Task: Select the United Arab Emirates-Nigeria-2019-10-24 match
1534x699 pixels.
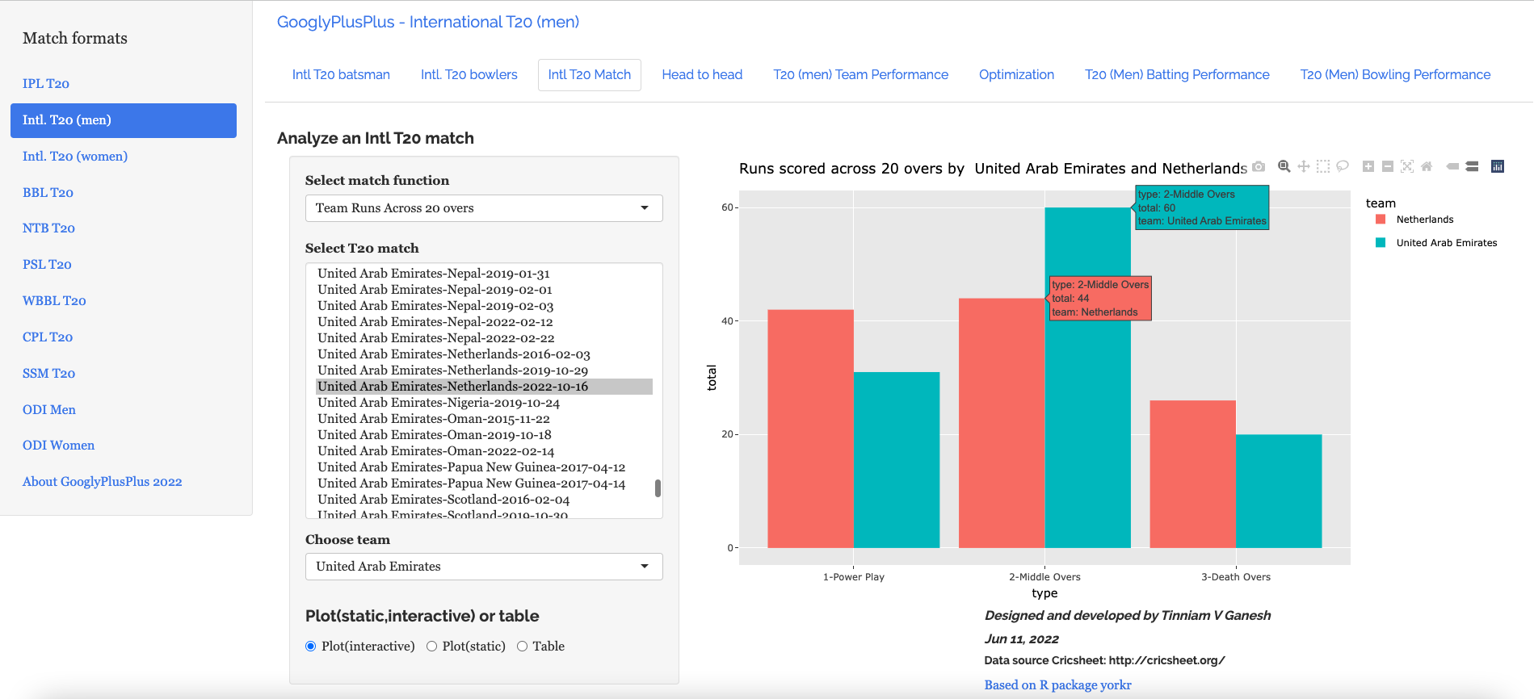Action: [x=438, y=403]
